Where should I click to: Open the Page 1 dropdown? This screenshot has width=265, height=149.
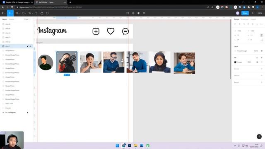(27, 19)
